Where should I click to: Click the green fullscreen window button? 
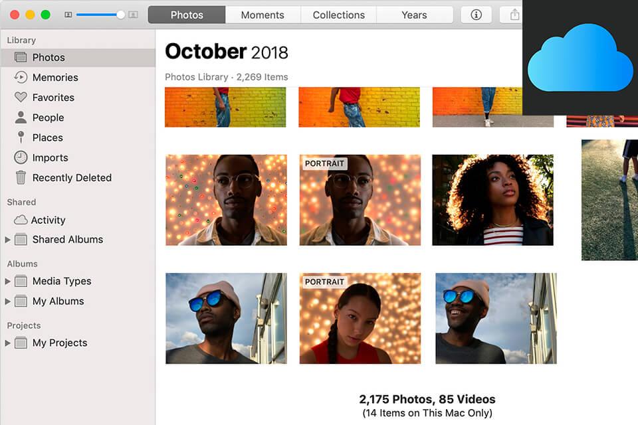46,15
